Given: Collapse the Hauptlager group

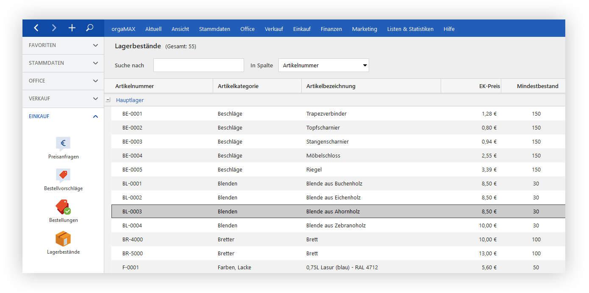Looking at the screenshot, I should [x=108, y=100].
